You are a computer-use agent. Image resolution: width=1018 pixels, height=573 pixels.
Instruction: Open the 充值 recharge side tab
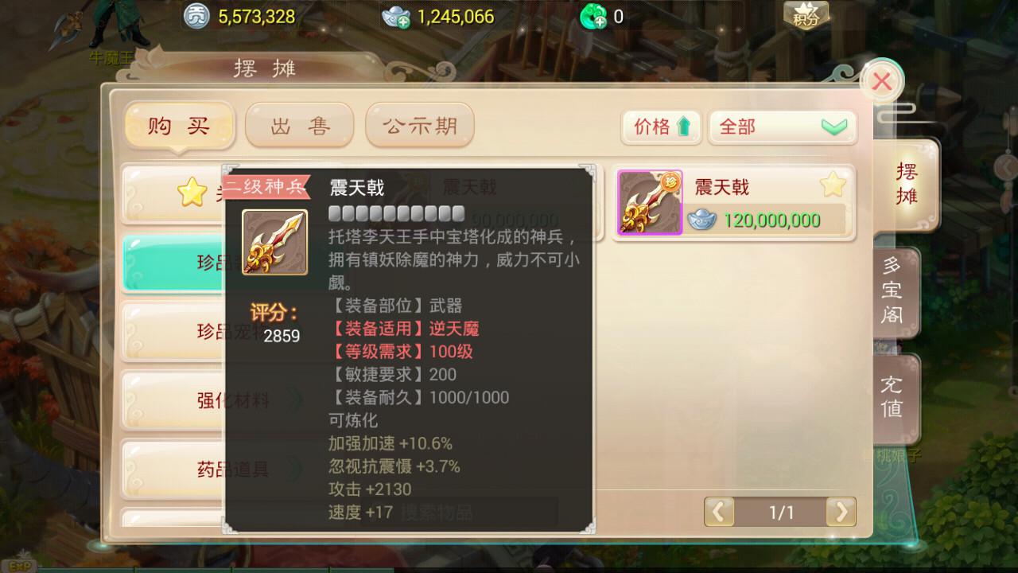(892, 396)
